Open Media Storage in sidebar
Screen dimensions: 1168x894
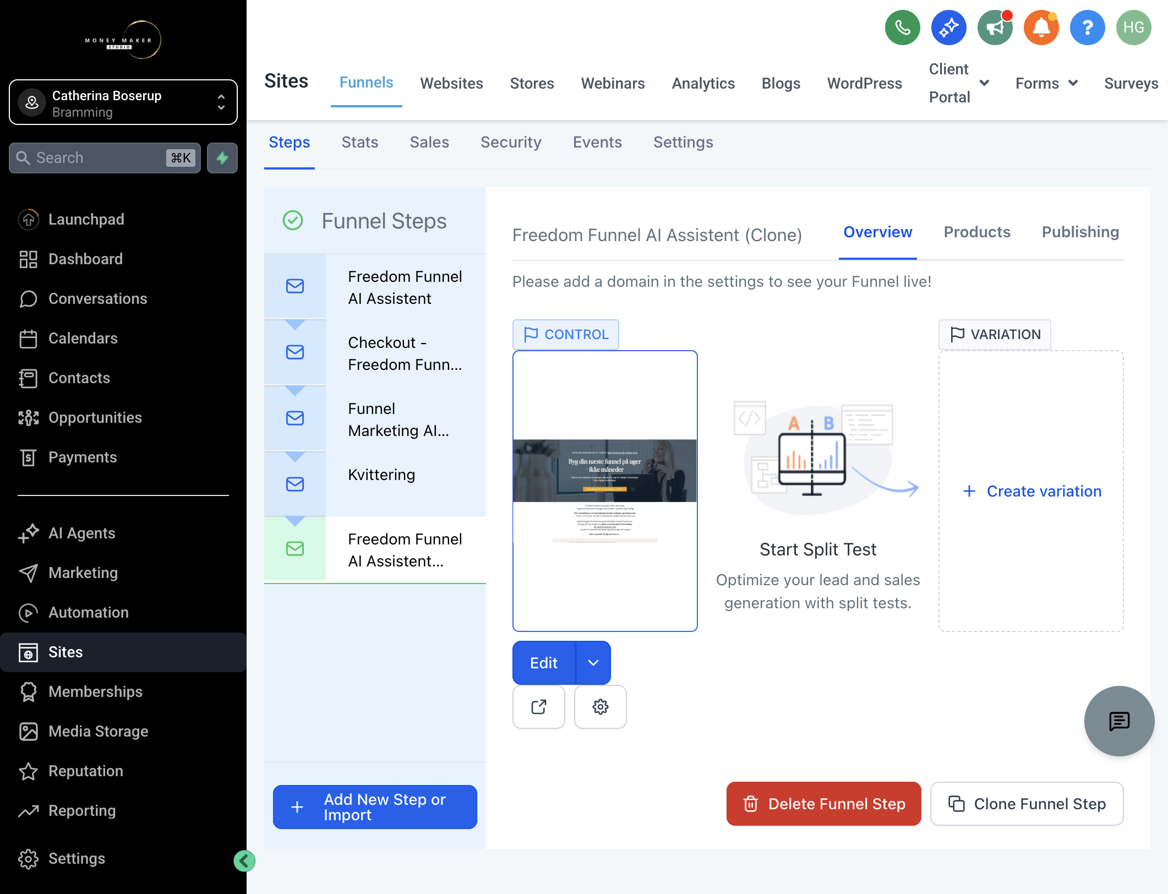(x=123, y=731)
